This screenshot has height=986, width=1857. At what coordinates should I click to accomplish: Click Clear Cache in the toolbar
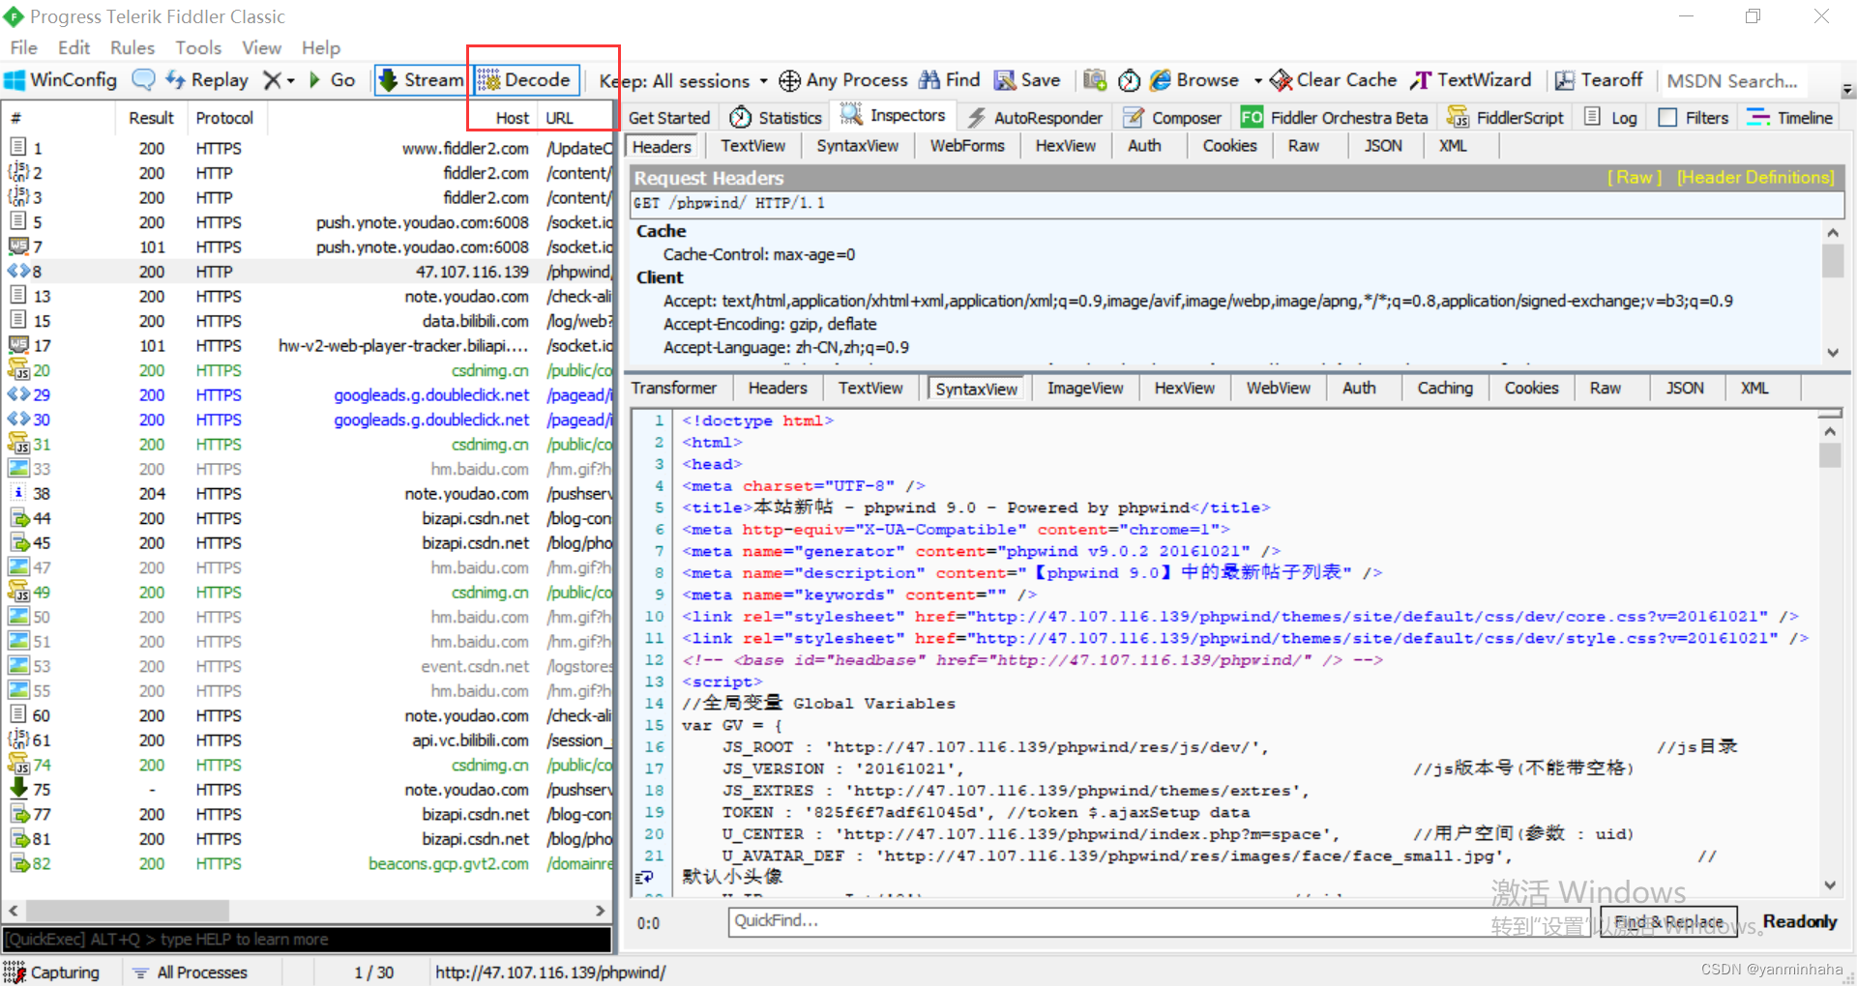pyautogui.click(x=1333, y=80)
